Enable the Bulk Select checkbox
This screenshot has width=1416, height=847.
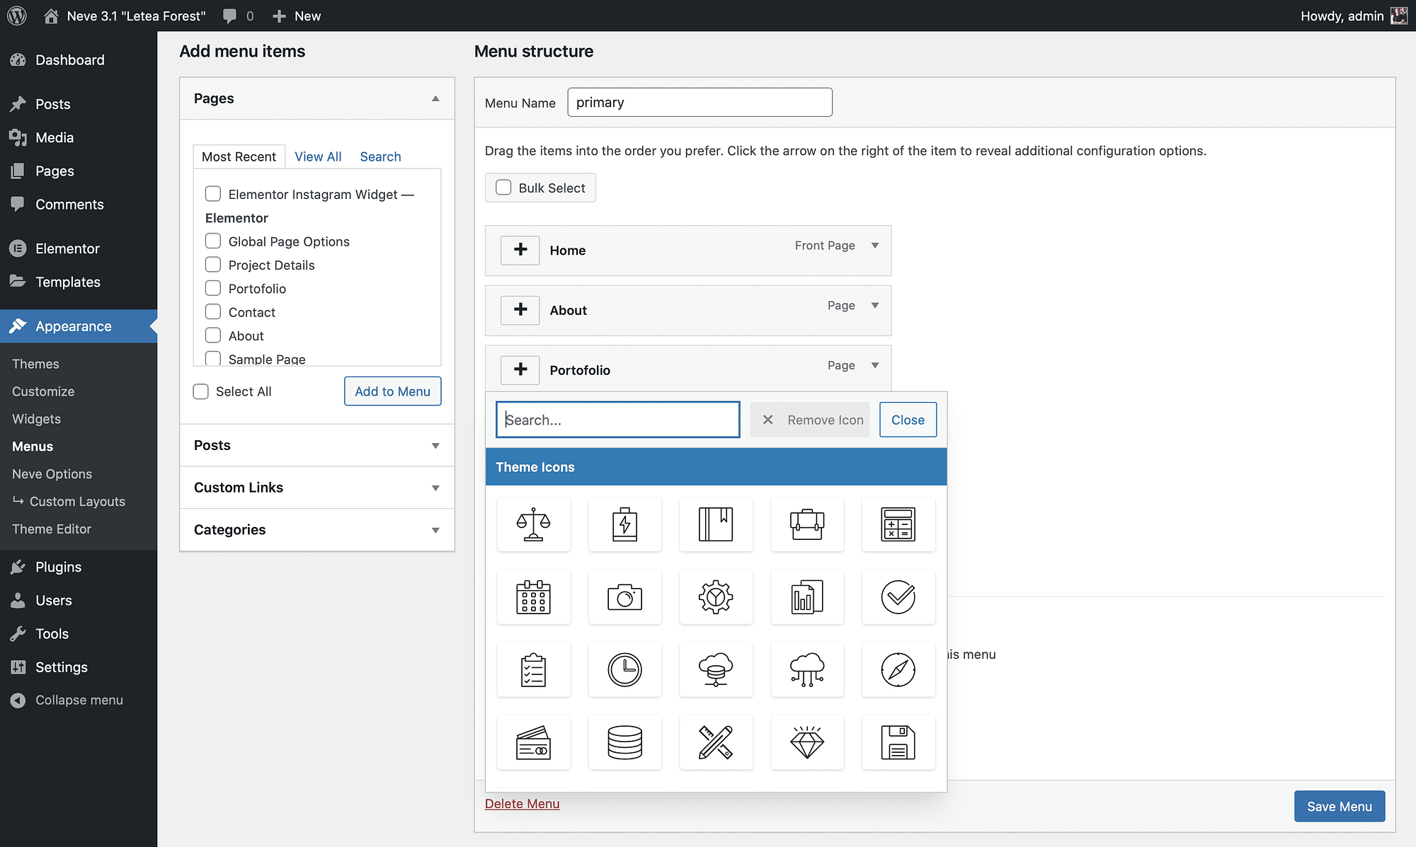pos(503,188)
